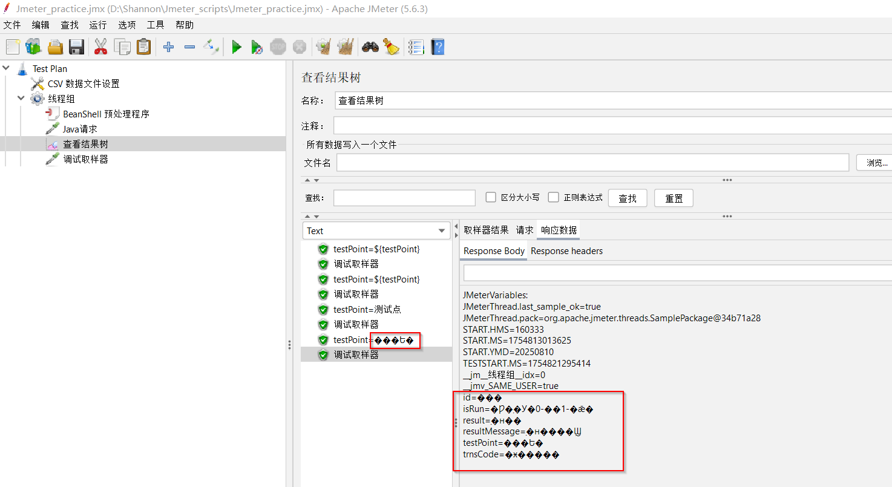This screenshot has width=892, height=487.
Task: Select 查看结果树 in the test plan tree
Action: (85, 144)
